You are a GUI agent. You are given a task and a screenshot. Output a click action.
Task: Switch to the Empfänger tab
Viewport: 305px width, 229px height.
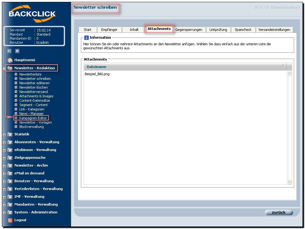click(109, 30)
